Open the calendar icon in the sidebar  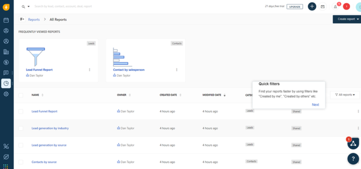coord(6,20)
